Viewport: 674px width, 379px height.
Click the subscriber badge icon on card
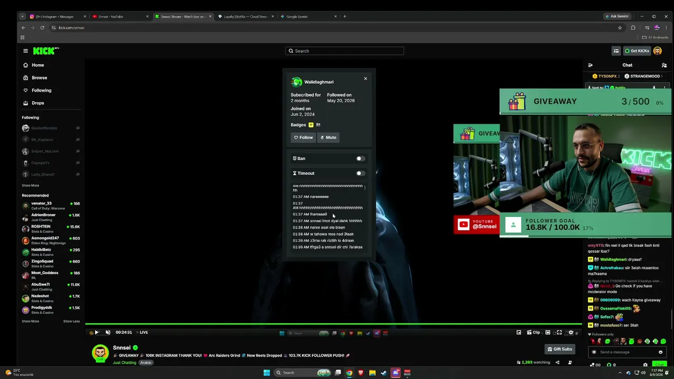point(311,125)
